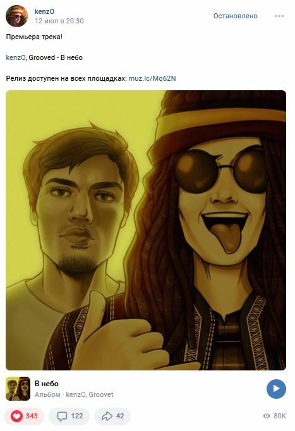
Task: Open the large cover artwork image
Action: 146,230
